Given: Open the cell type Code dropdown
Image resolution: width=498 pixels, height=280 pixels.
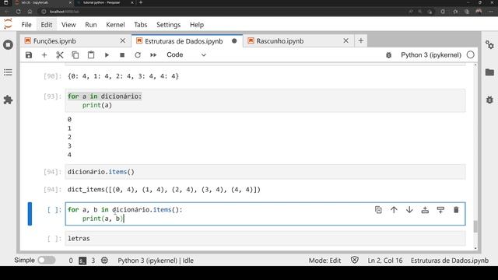Looking at the screenshot, I should [x=186, y=55].
